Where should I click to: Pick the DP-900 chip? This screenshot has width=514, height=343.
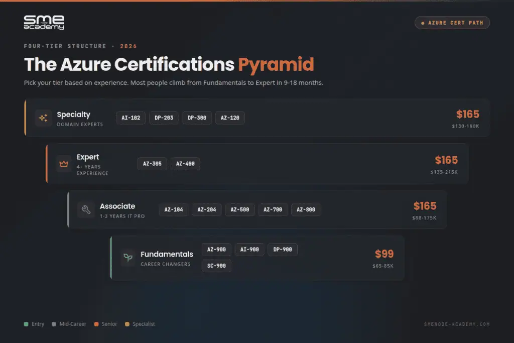pos(283,250)
